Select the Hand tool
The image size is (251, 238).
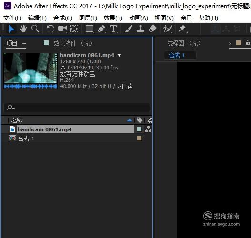23,29
